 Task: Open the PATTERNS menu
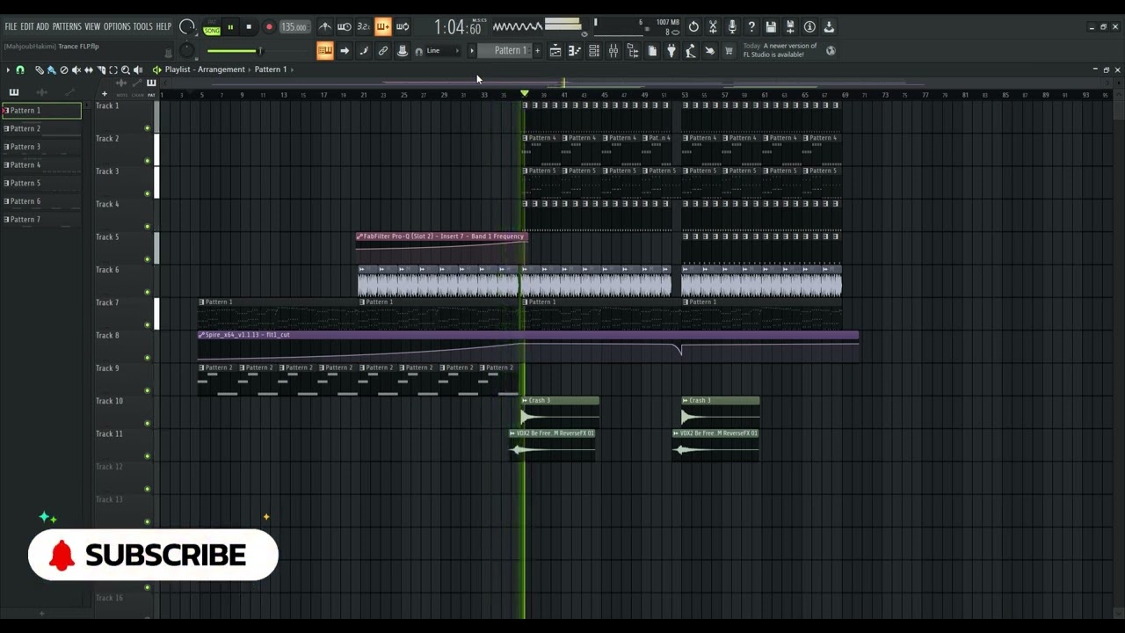[x=67, y=27]
